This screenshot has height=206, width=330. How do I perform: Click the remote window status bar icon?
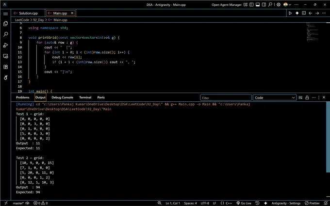tap(6, 203)
